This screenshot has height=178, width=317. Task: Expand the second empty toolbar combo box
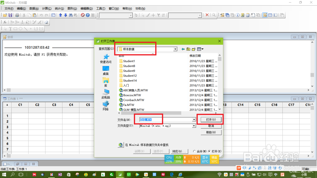(x=200, y=15)
